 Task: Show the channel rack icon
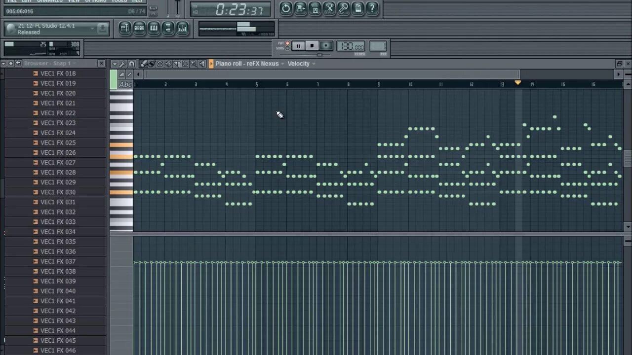pos(139,28)
